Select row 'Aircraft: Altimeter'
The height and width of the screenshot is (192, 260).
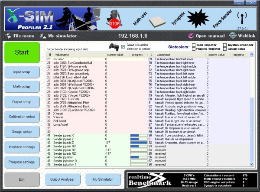198,95
